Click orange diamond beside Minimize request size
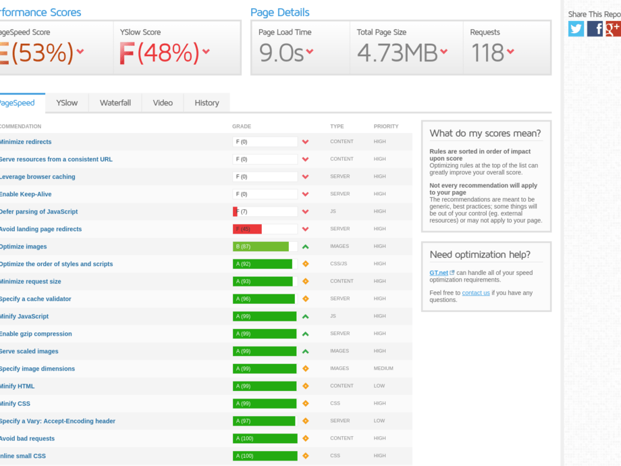 point(305,282)
